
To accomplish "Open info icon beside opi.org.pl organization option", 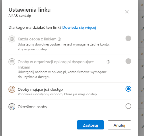I will (108, 62).
